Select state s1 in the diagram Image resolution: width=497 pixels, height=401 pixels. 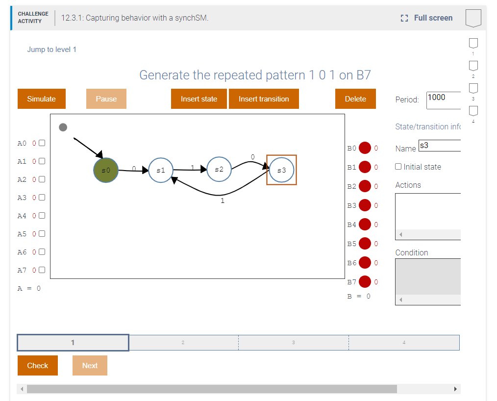tap(161, 170)
